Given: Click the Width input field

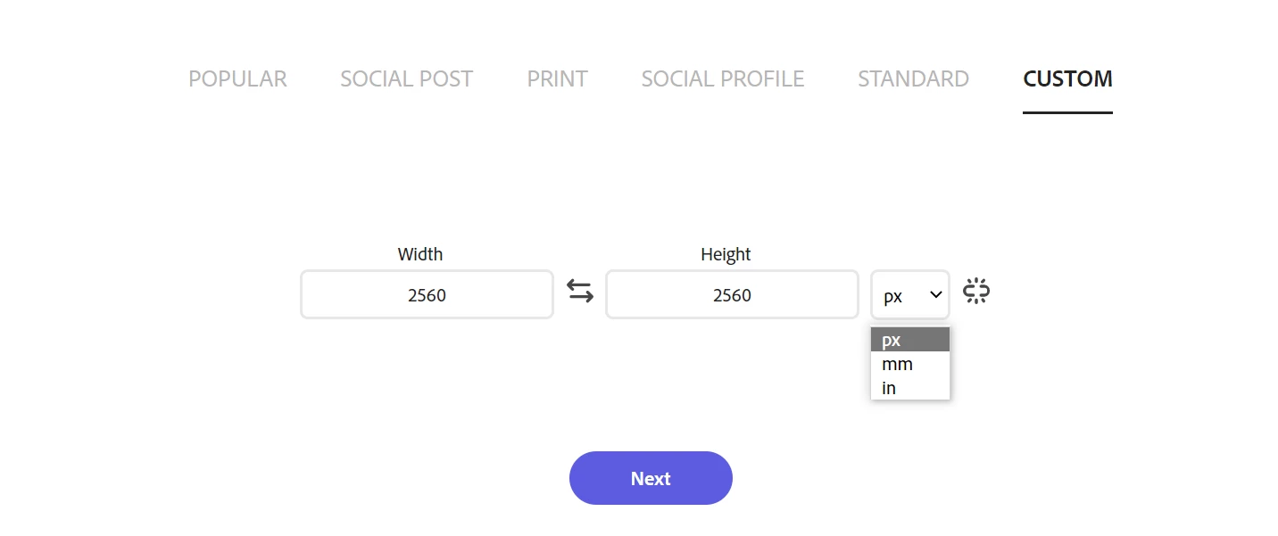Looking at the screenshot, I should tap(427, 294).
